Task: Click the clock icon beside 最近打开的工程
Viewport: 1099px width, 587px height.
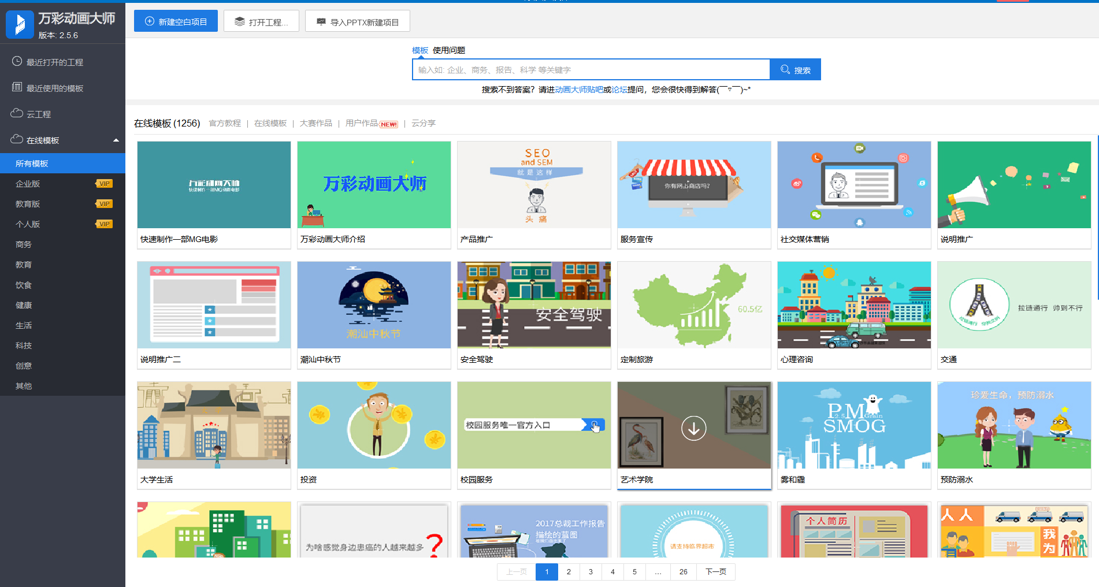Action: tap(17, 61)
